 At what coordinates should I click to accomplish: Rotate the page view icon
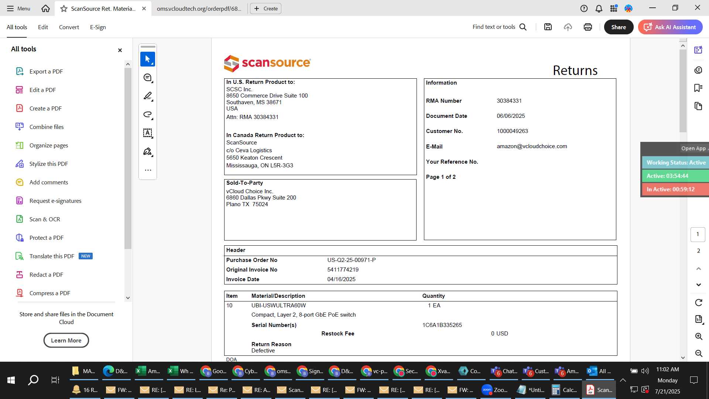coord(698,303)
